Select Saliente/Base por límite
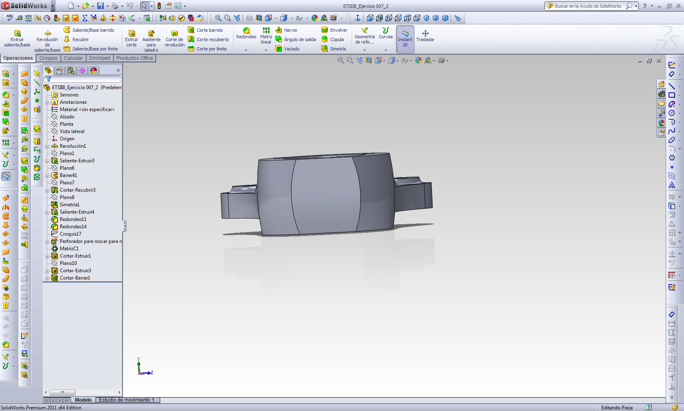This screenshot has height=411, width=684. tap(91, 49)
